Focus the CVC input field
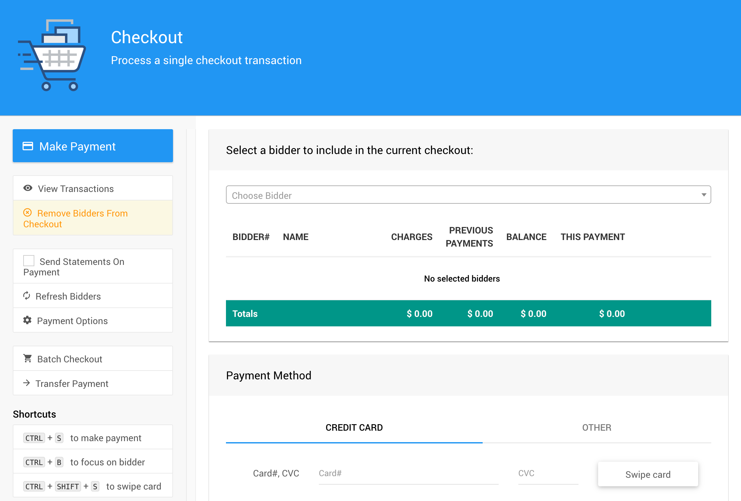 [548, 474]
